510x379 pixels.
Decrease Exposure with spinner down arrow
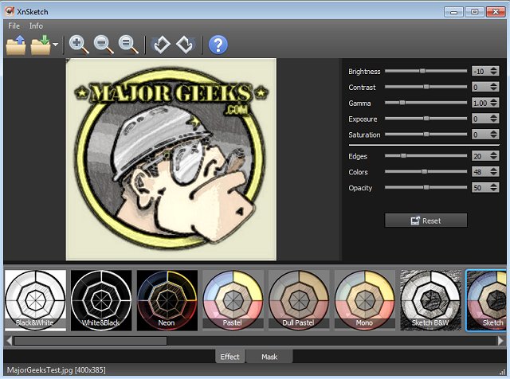pos(494,121)
